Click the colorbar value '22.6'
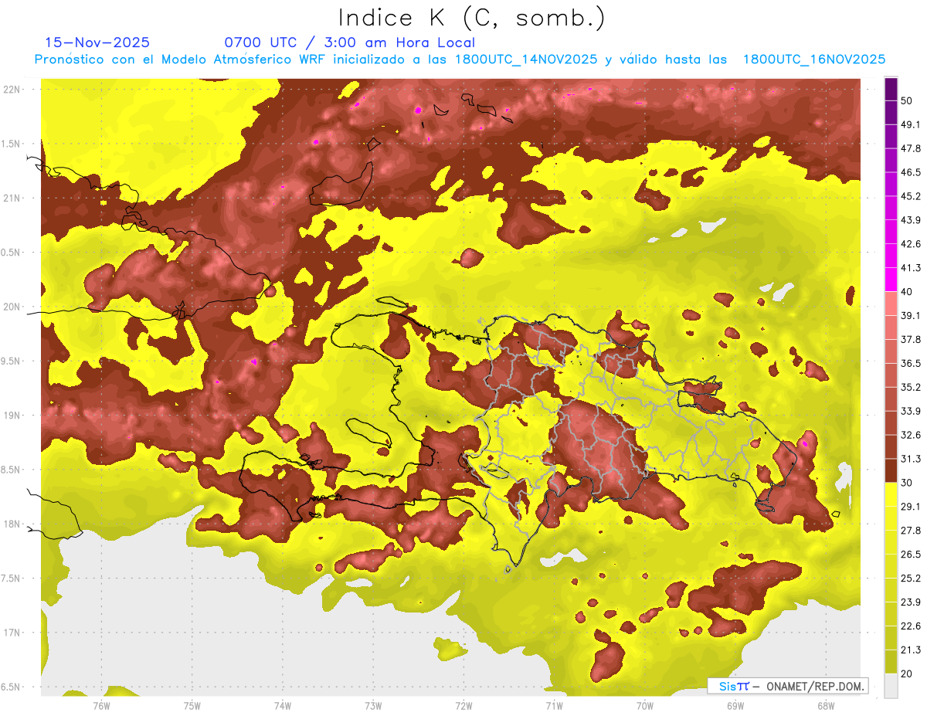Viewport: 927px width, 716px height. 910,626
